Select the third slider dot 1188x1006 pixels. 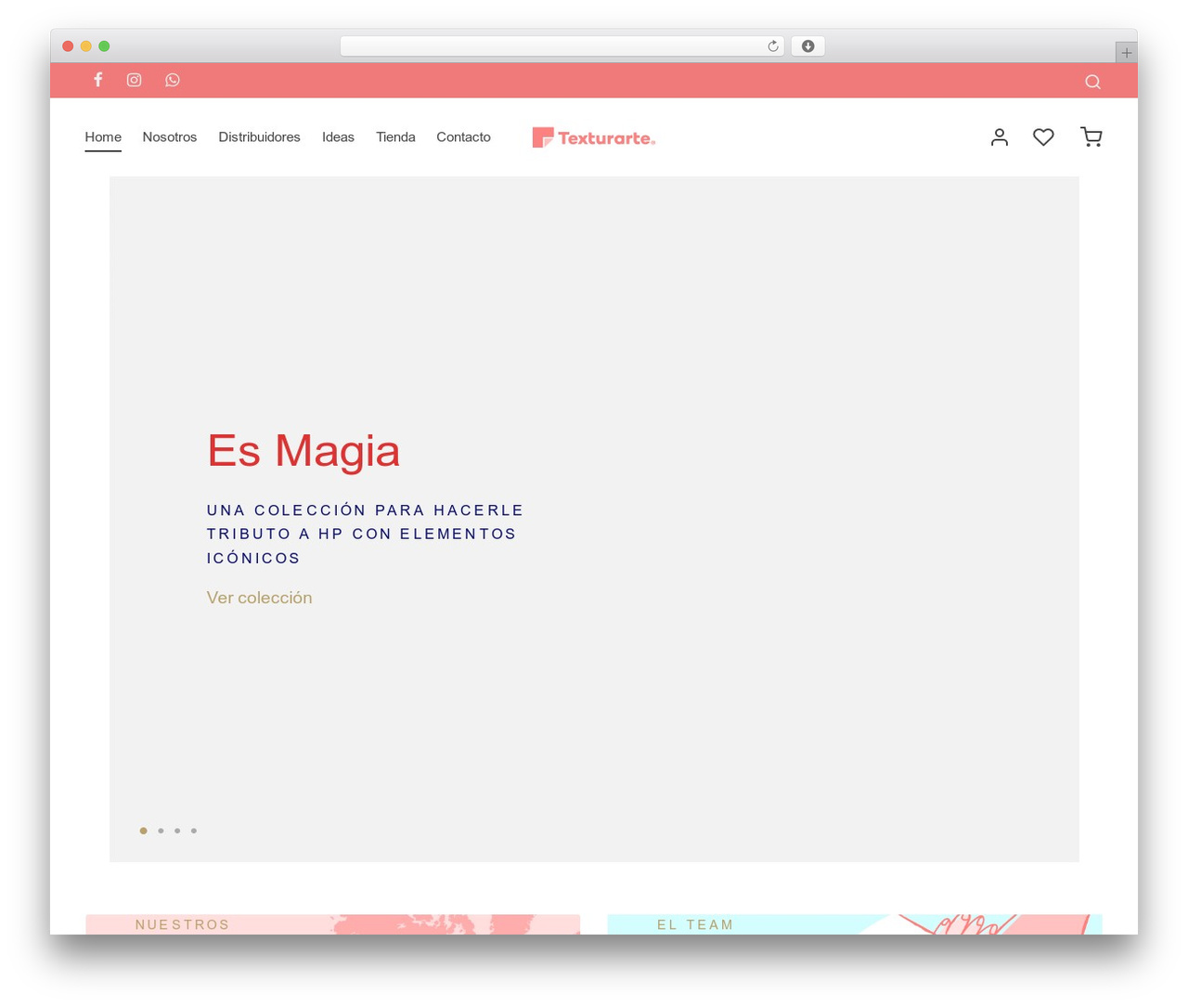[x=177, y=831]
